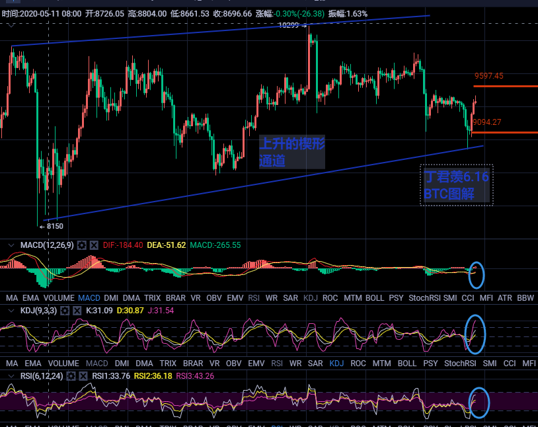The width and height of the screenshot is (538, 427).
Task: Open KDJ indicator settings gear
Action: [x=65, y=311]
